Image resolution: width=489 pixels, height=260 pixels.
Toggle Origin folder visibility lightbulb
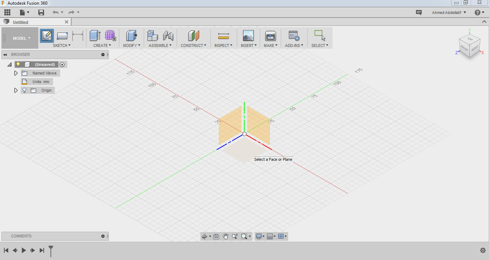pyautogui.click(x=24, y=90)
